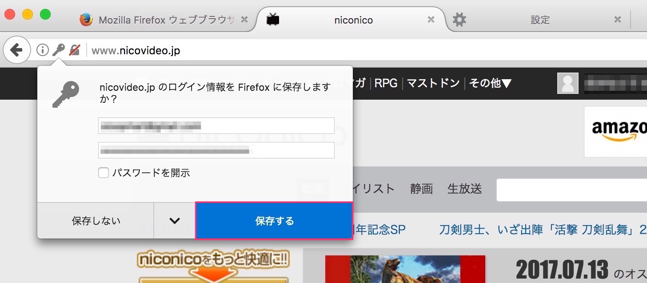Image resolution: width=647 pixels, height=283 pixels.
Task: Toggle the パスワードを開示 checkbox
Action: [104, 173]
